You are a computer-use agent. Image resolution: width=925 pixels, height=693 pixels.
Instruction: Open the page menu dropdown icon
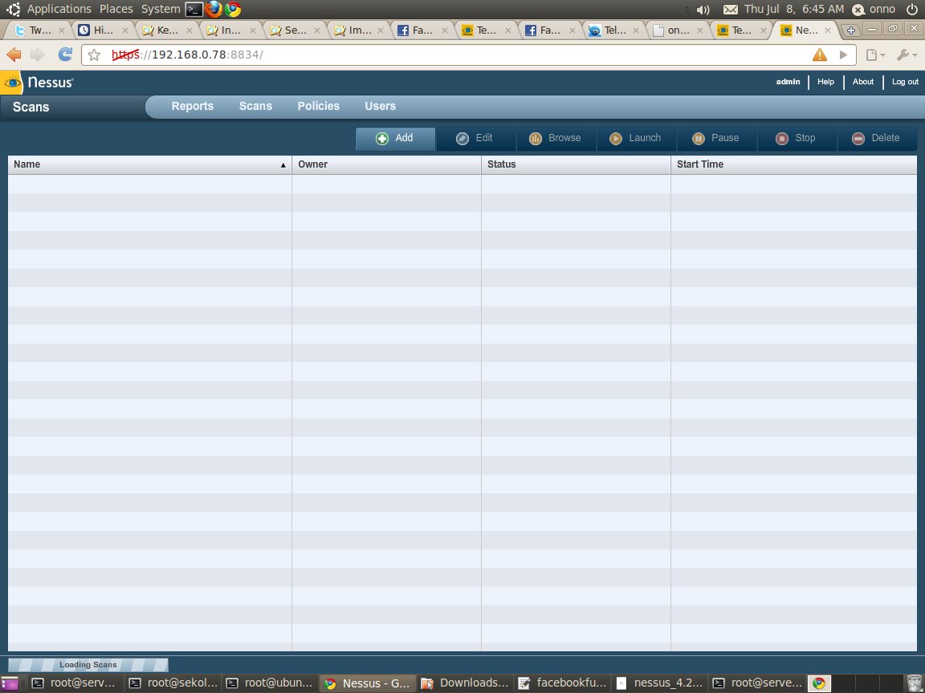[x=875, y=55]
